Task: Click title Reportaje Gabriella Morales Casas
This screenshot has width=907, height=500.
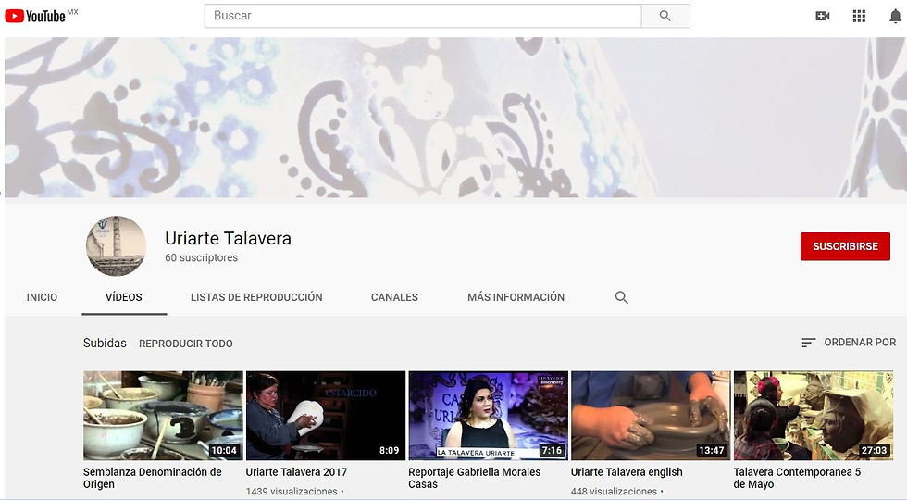Action: [474, 478]
